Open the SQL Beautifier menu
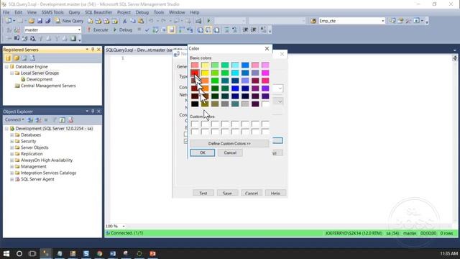Viewport: 460px width, 259px height. point(98,12)
